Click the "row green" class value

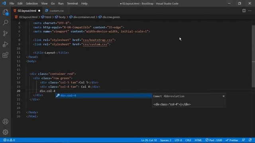[61, 78]
